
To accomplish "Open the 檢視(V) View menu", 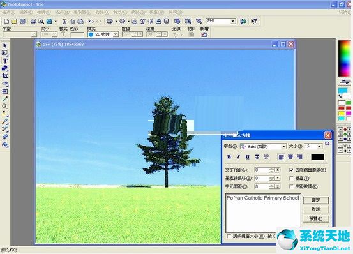I will (x=43, y=12).
